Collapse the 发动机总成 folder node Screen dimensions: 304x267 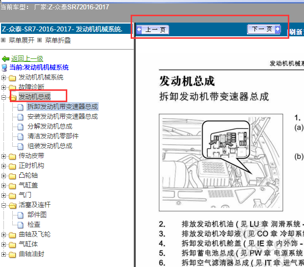3,97
